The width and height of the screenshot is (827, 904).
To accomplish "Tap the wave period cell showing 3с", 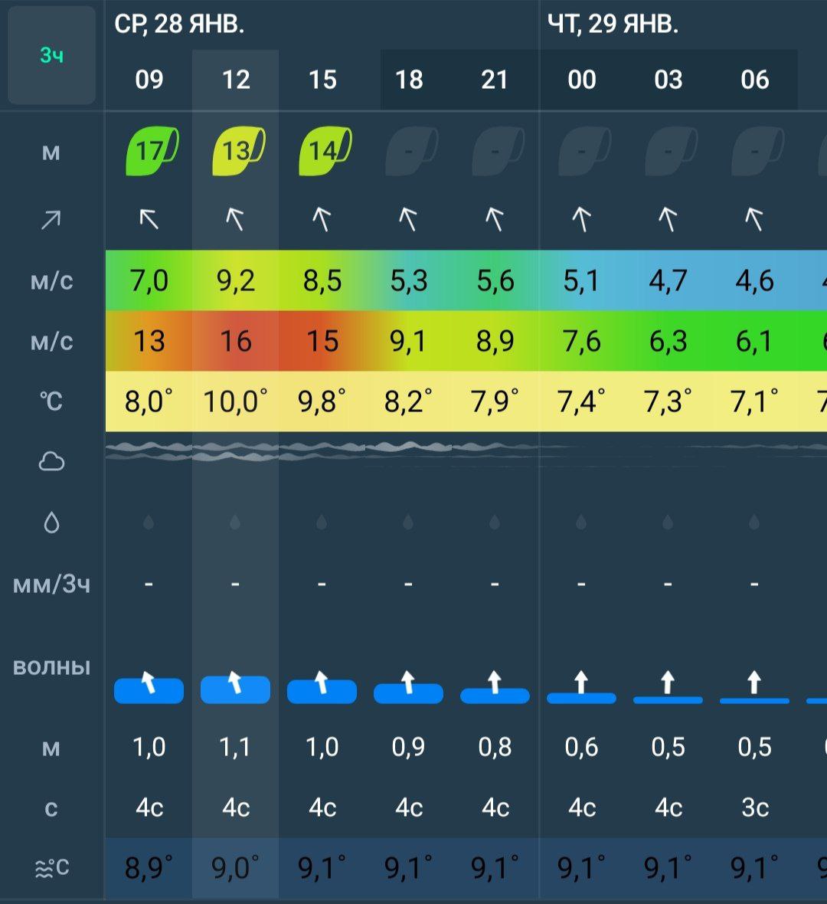I will tap(755, 807).
